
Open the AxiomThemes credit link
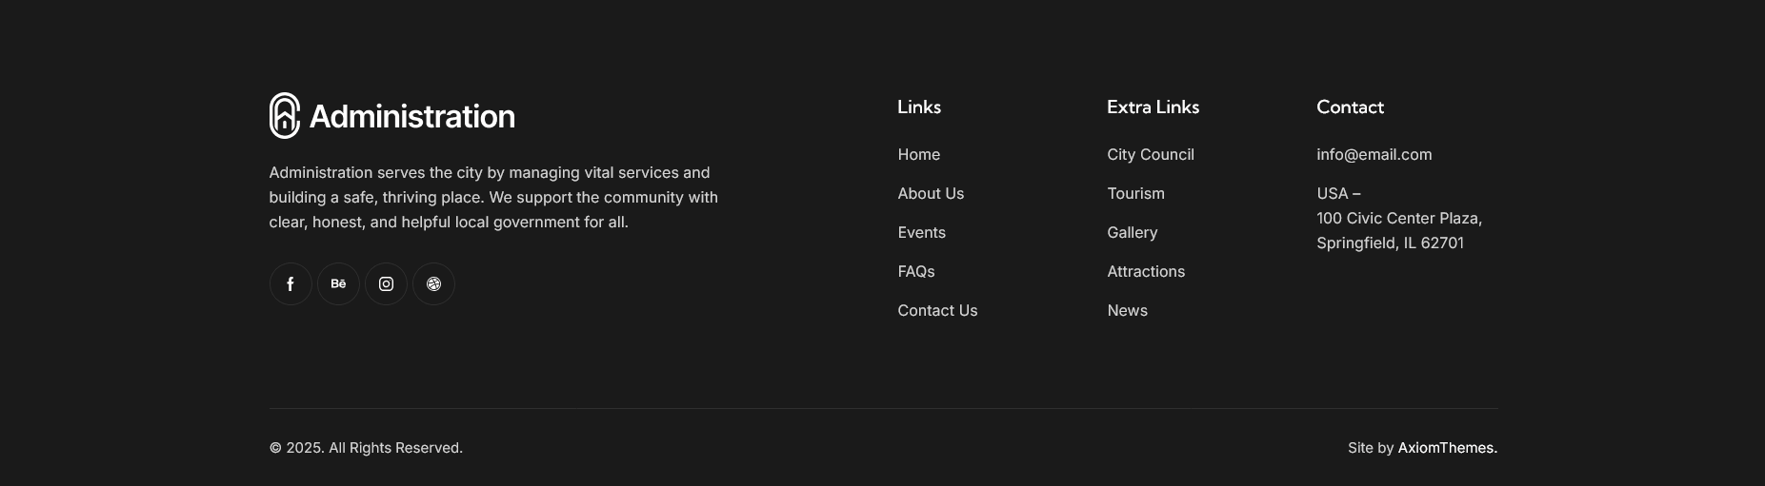(1447, 448)
